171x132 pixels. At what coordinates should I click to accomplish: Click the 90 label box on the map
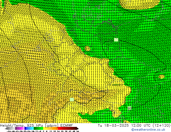pyautogui.click(x=129, y=108)
